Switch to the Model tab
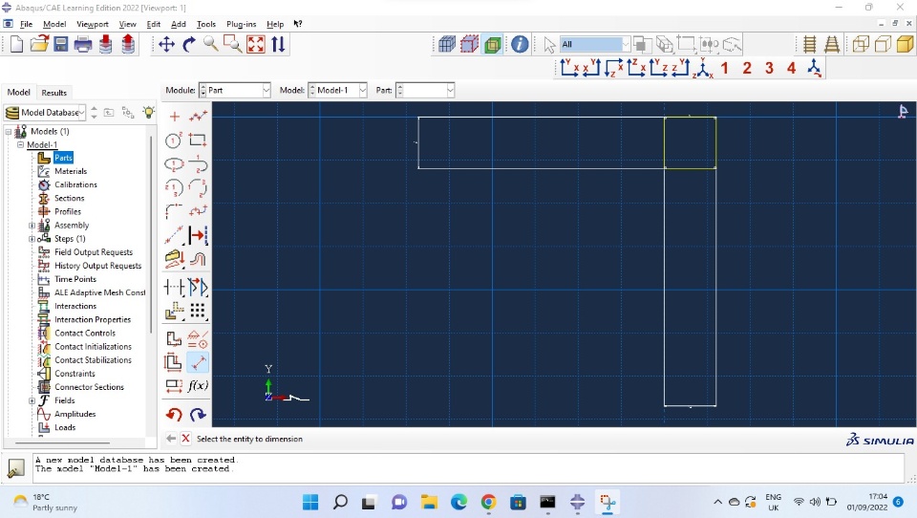917x518 pixels. coord(19,93)
